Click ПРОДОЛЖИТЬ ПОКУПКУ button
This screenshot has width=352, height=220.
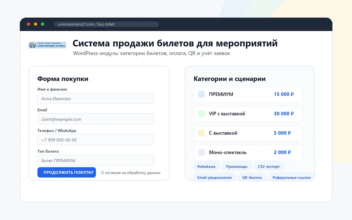coord(67,172)
